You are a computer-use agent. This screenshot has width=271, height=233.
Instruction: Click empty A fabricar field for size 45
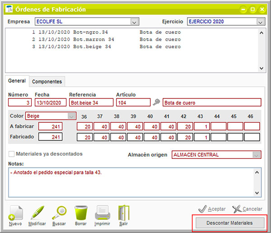pos(235,126)
